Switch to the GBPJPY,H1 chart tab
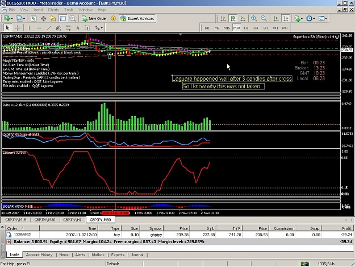 tap(72, 220)
